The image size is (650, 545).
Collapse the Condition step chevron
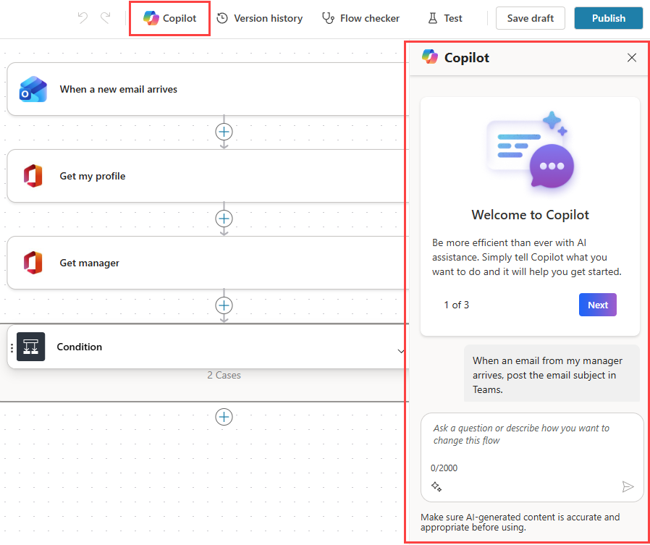400,352
